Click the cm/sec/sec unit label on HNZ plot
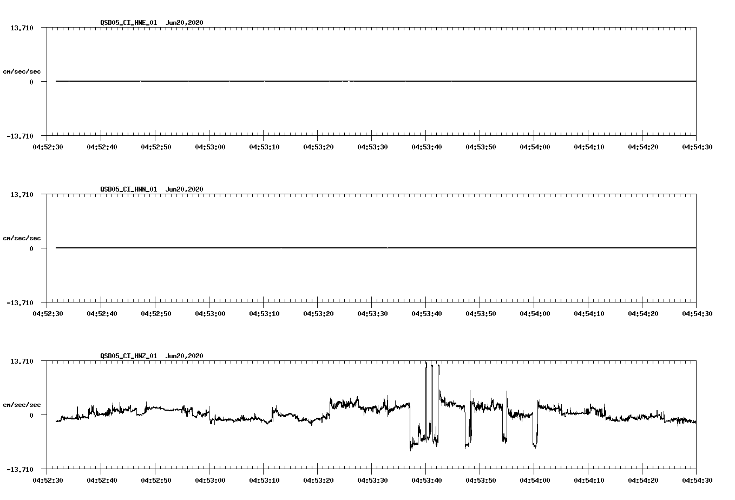This screenshot has width=735, height=500. (22, 405)
